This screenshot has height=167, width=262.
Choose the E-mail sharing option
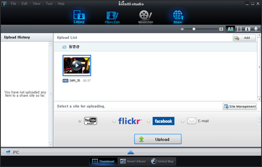click(183, 121)
